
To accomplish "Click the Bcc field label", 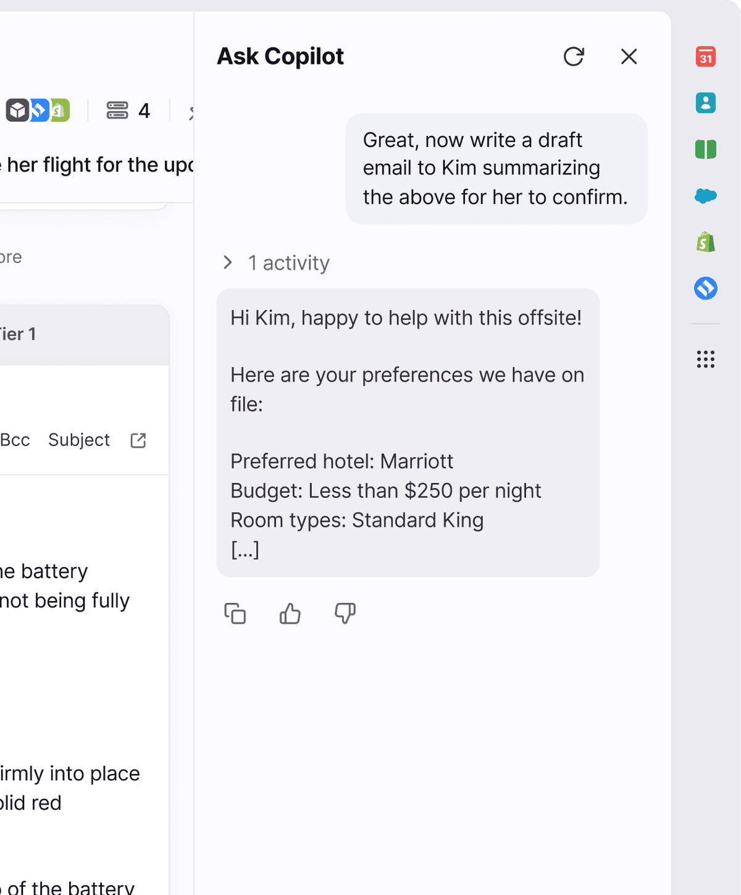I will (15, 440).
